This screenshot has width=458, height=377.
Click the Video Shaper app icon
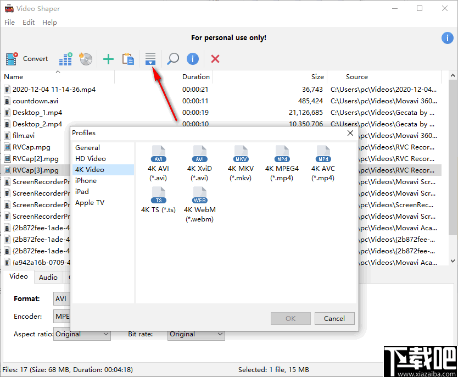[x=9, y=8]
